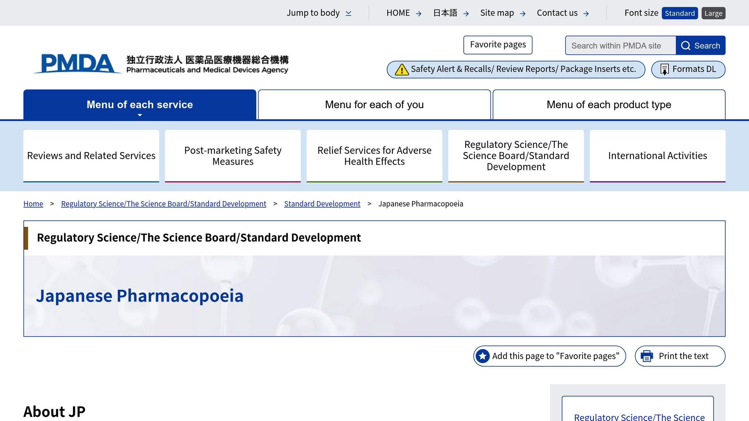Screen dimensions: 749x421
Task: Click Japanese Pharmacopoeia breadcrumb text
Action: (421, 204)
